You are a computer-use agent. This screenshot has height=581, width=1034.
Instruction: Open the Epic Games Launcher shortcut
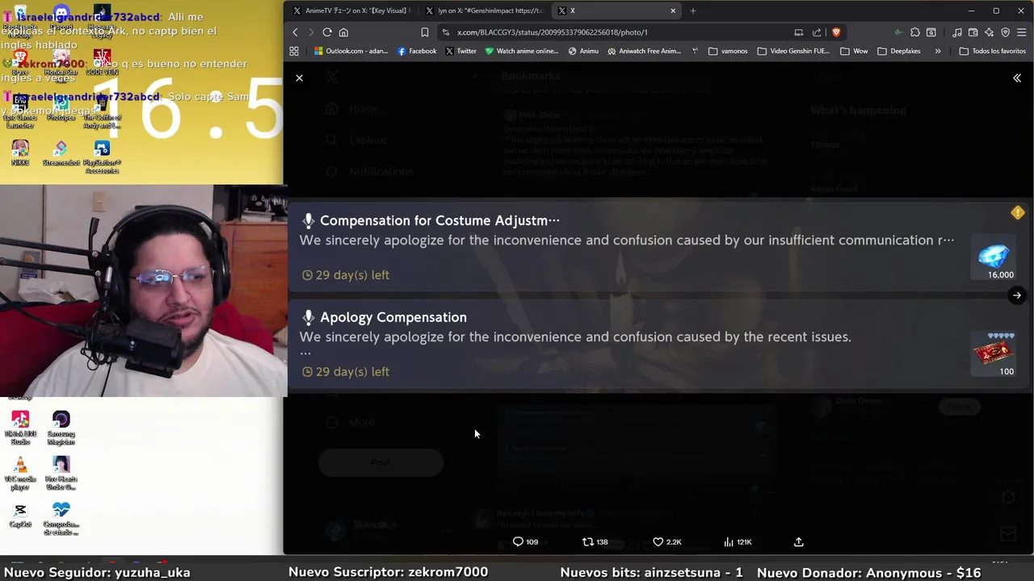pyautogui.click(x=20, y=110)
